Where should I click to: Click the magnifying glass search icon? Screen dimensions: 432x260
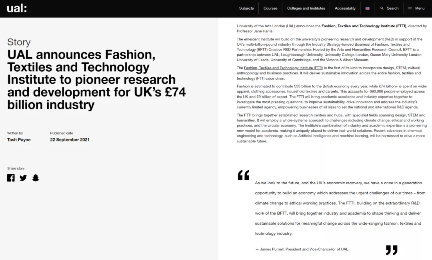point(382,8)
